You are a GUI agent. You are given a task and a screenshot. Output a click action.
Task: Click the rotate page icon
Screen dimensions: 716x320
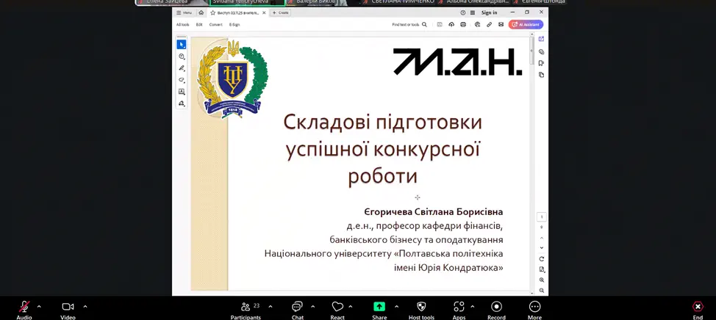coord(542,259)
